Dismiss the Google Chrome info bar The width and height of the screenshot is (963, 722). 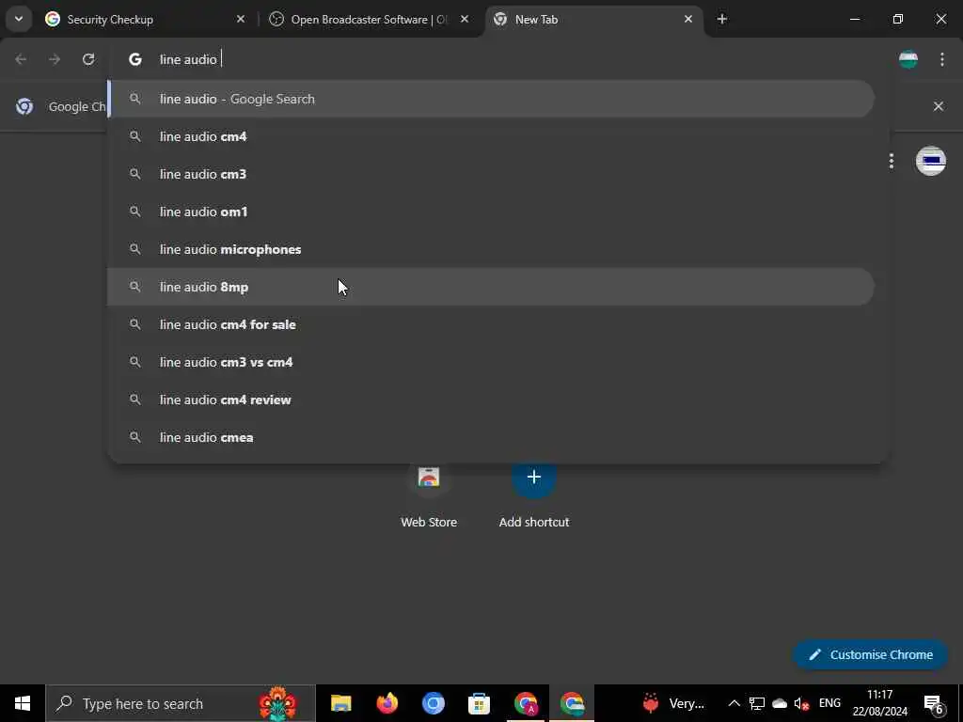[939, 106]
